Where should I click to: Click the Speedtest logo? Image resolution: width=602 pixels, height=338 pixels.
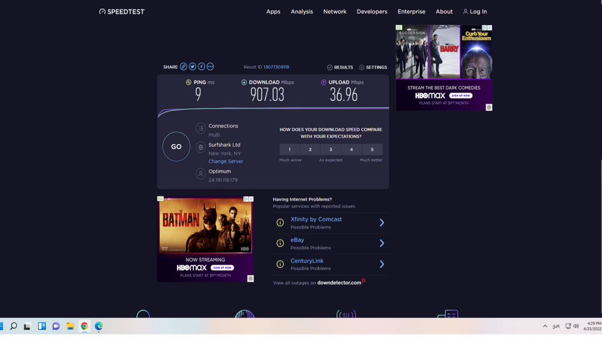pyautogui.click(x=122, y=12)
